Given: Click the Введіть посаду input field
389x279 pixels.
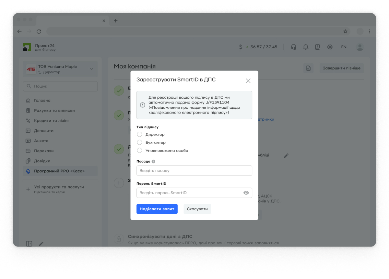Looking at the screenshot, I should click(x=194, y=171).
